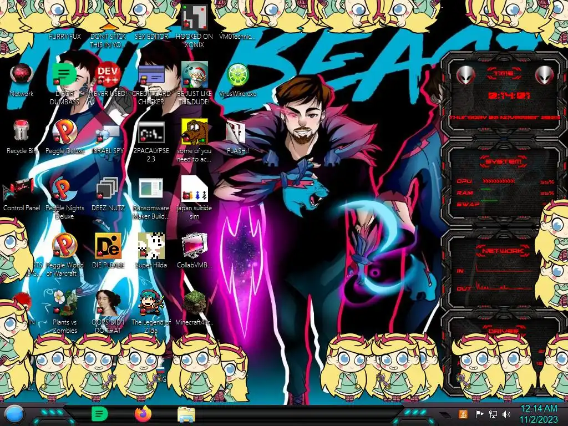Open the Dev C++ 'NEVER USED!' shortcut
The width and height of the screenshot is (568, 426).
coord(108,74)
